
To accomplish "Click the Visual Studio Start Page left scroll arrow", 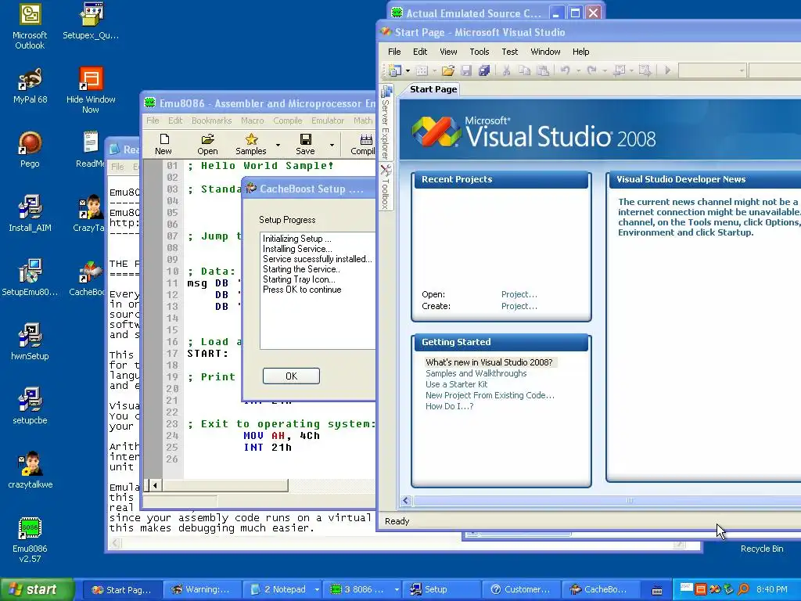I will pos(406,501).
